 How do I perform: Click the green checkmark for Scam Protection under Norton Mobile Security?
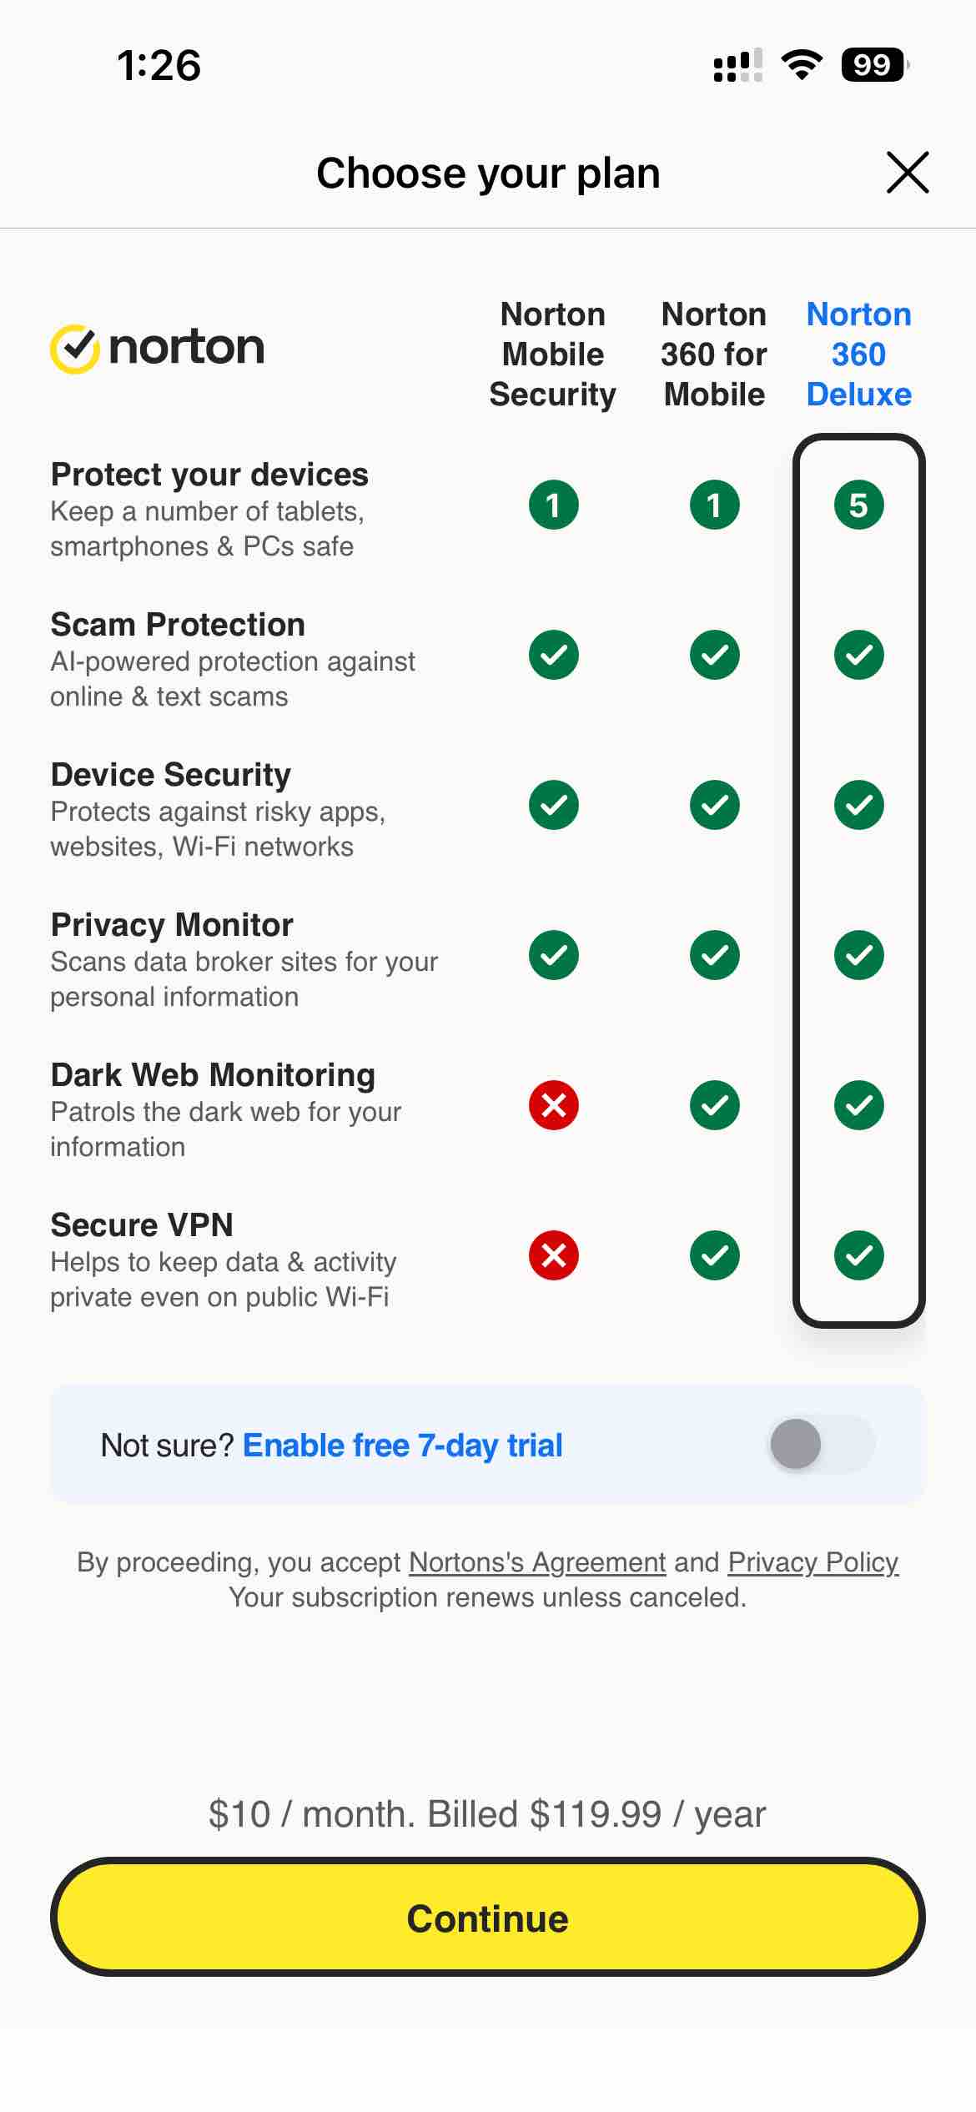click(x=553, y=655)
